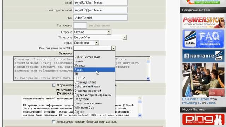226x127 pixels.
Task: Select highlighted Радио option
Action: (x=94, y=70)
